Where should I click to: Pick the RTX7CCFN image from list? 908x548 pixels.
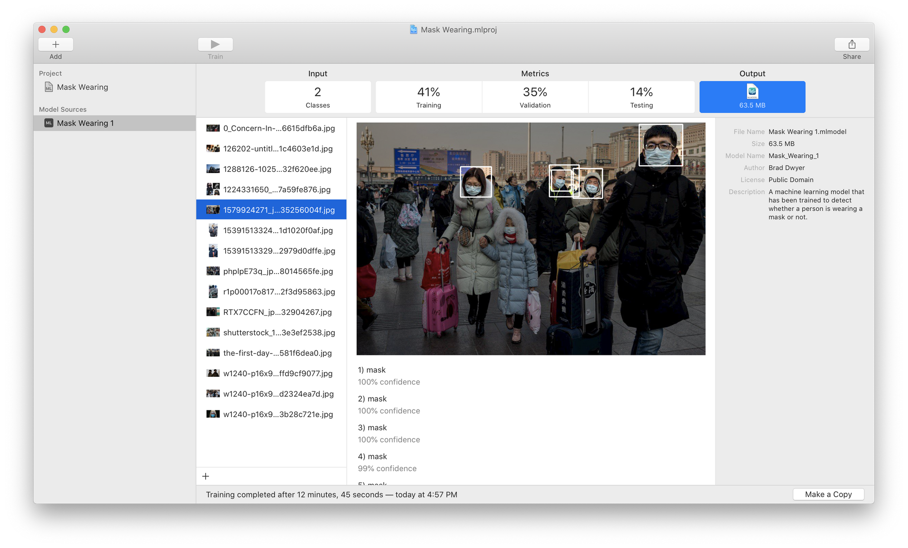277,312
